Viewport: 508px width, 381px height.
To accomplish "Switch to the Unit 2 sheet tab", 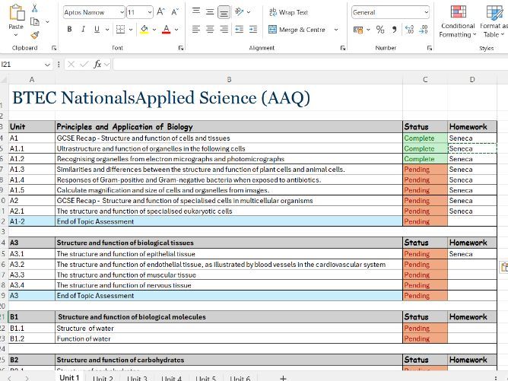I will point(103,378).
